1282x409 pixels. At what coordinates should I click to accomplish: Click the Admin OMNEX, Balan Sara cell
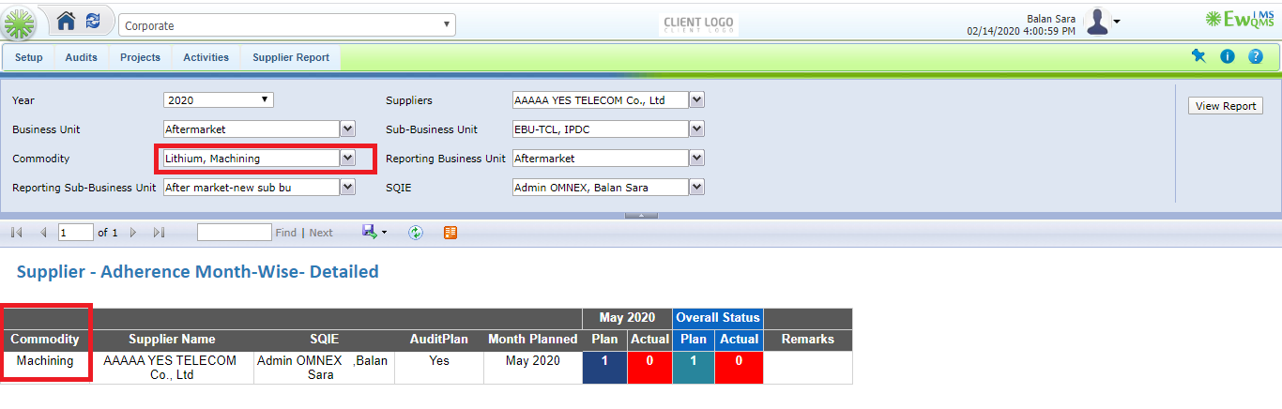tap(324, 368)
